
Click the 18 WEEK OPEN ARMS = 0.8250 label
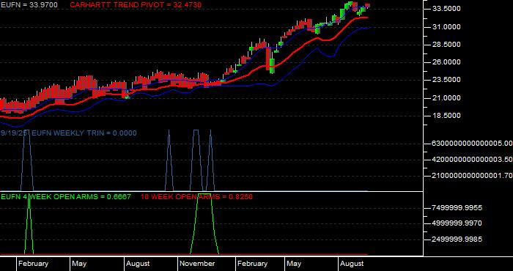point(196,197)
